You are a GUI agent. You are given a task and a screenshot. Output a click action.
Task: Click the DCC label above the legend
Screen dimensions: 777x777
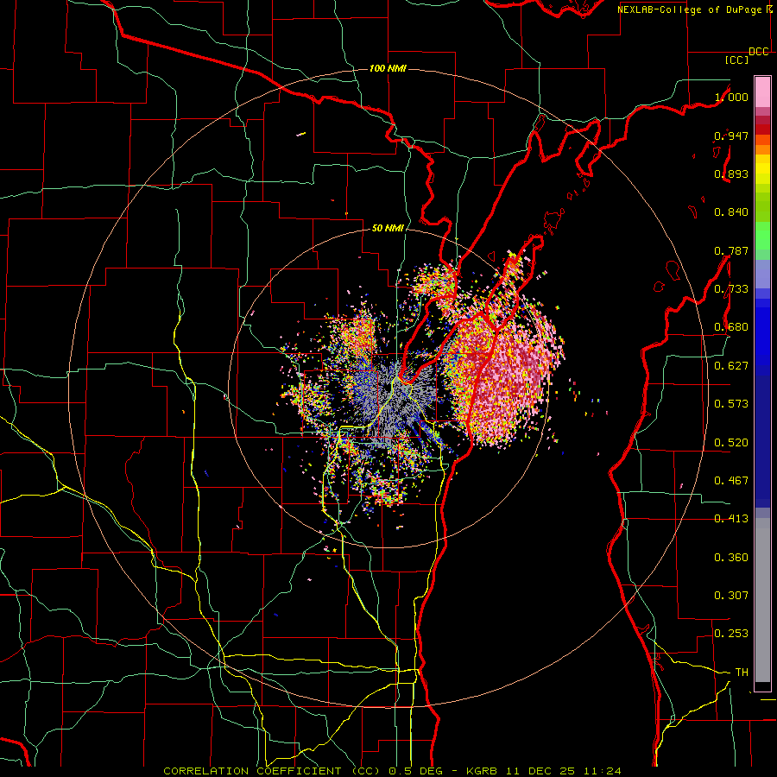point(759,52)
